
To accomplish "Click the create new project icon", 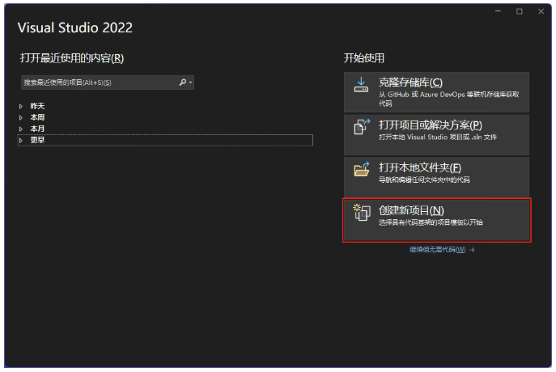I will pos(361,212).
